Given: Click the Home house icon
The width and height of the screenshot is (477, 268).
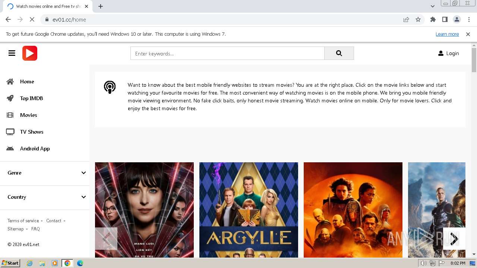Looking at the screenshot, I should pos(10,82).
